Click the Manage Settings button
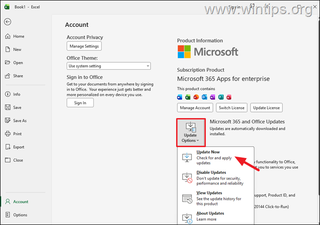This screenshot has width=320, height=225. pos(84,46)
